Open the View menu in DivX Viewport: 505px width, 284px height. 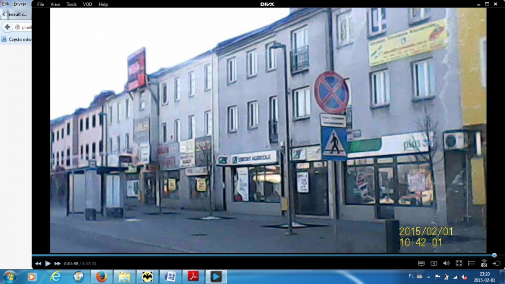coord(55,4)
